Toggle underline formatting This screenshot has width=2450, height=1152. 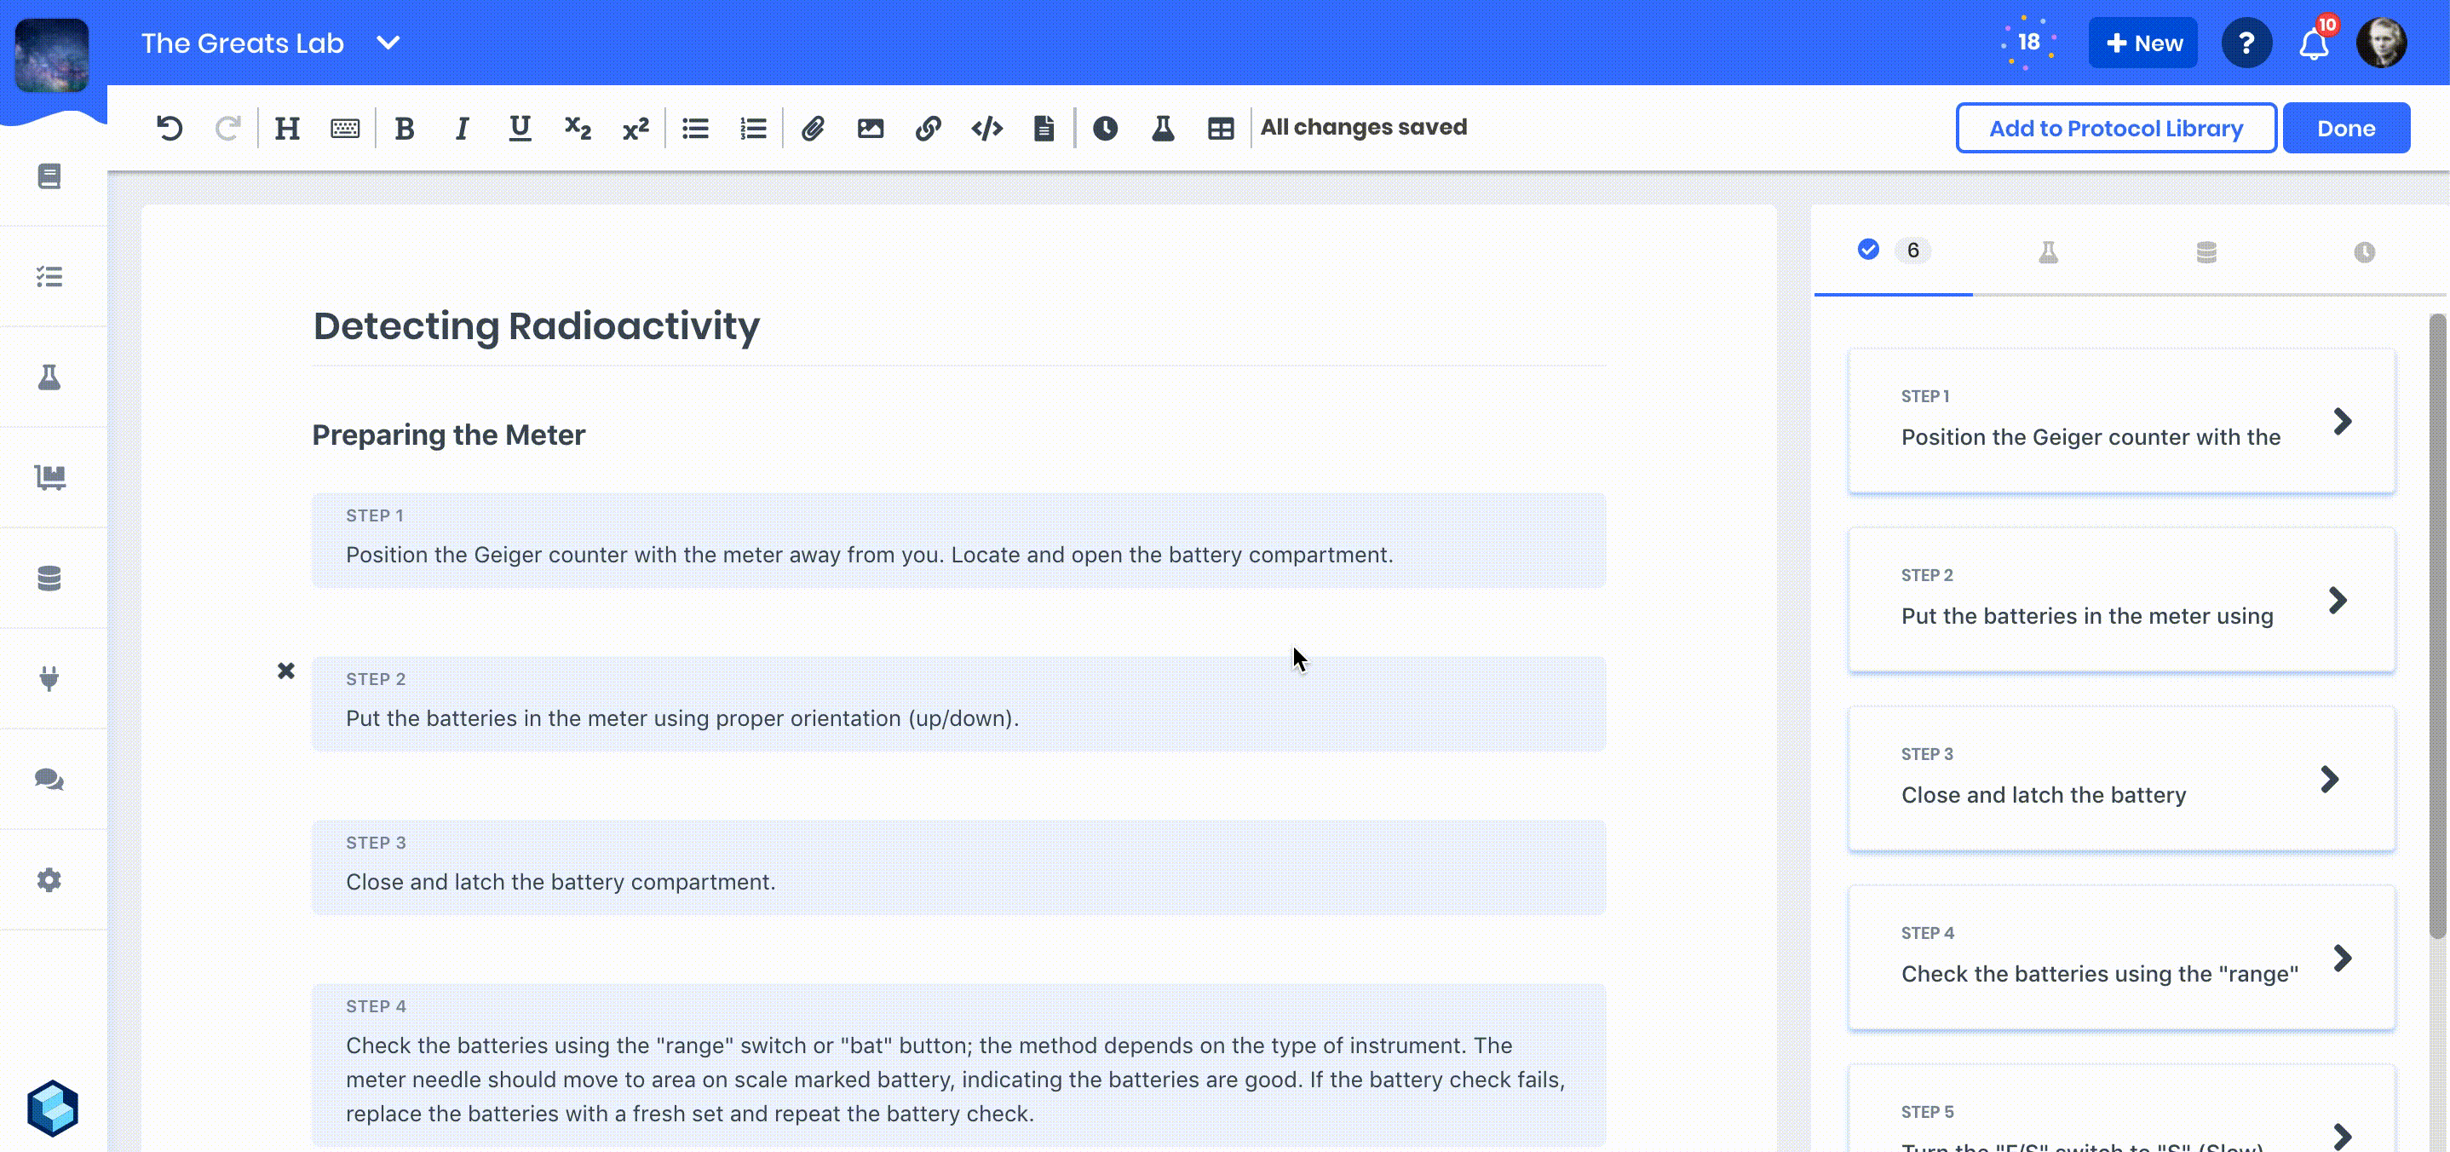(x=520, y=128)
